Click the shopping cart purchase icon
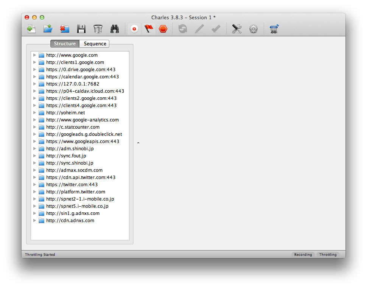Viewport: 367px width, 288px height. [274, 29]
